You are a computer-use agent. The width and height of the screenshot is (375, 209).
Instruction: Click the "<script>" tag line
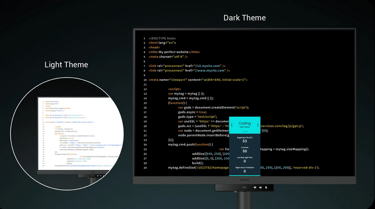click(174, 89)
